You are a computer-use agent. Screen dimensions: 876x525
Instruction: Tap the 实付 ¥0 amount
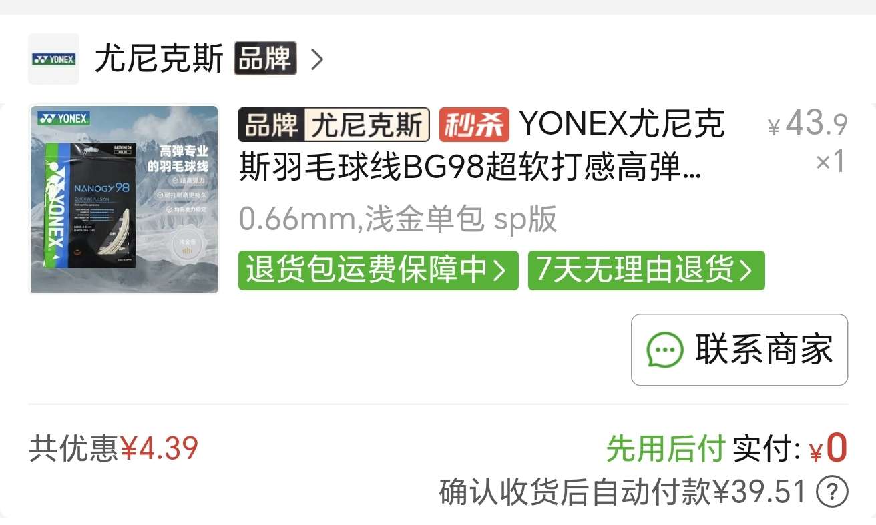791,449
